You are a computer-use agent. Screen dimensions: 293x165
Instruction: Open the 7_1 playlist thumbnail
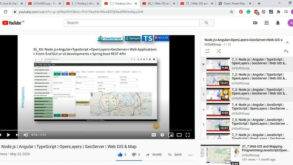(x=218, y=64)
